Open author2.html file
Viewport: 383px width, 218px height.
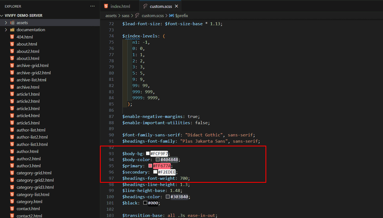[x=29, y=159]
